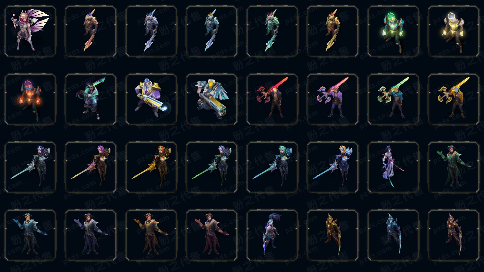
Task: Pick the teal greatsword warrior skin
Action: pos(393,99)
